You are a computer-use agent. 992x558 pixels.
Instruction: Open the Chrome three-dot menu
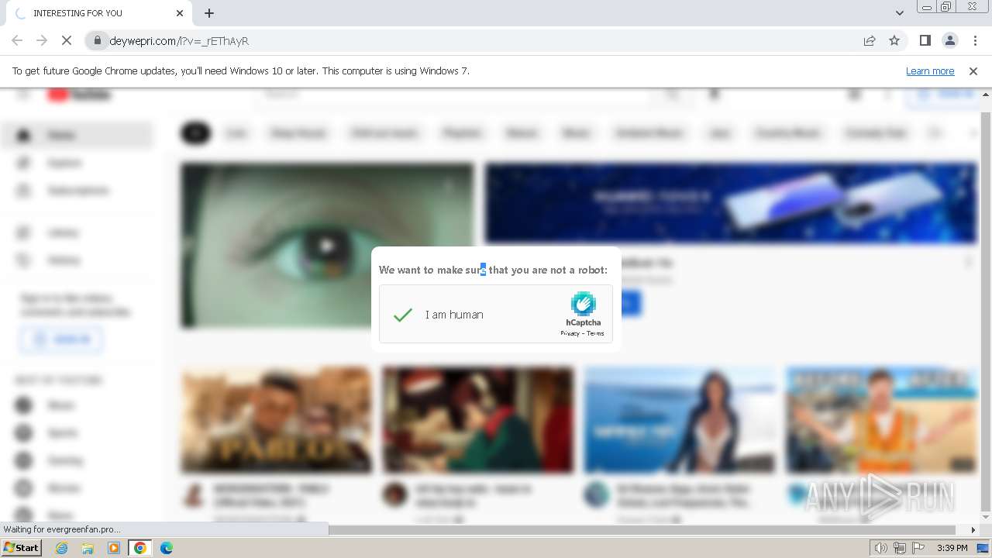(974, 40)
